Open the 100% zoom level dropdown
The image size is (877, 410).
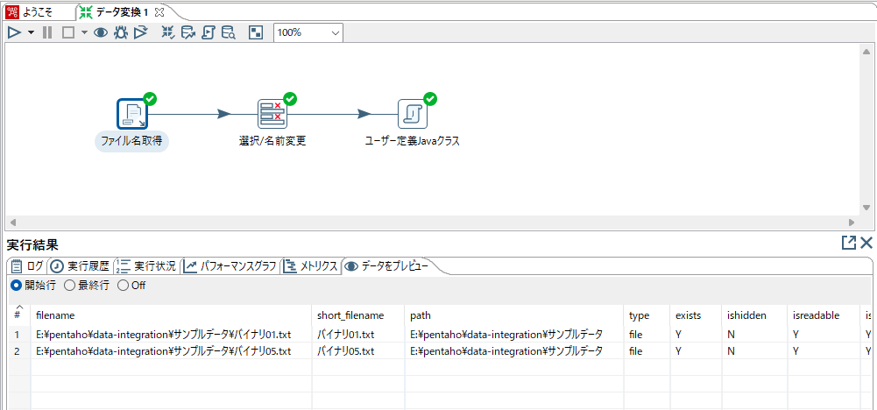(x=308, y=32)
